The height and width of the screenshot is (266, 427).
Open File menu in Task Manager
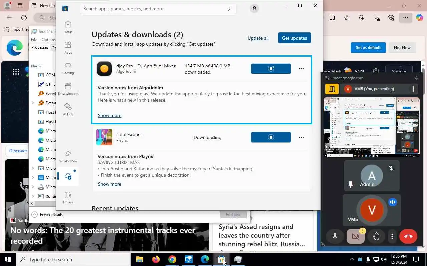(34, 39)
